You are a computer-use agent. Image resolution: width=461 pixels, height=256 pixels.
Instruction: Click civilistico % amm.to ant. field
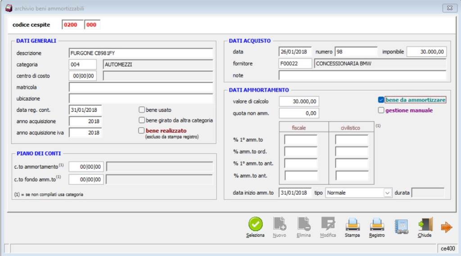[352, 176]
